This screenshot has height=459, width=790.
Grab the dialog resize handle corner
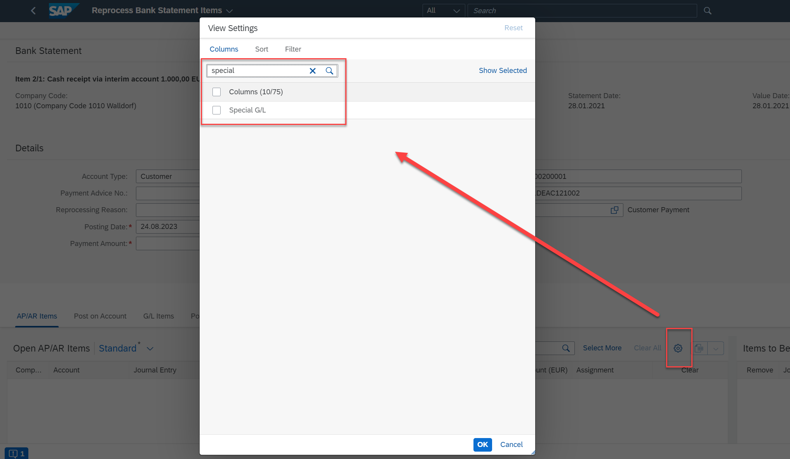click(533, 452)
